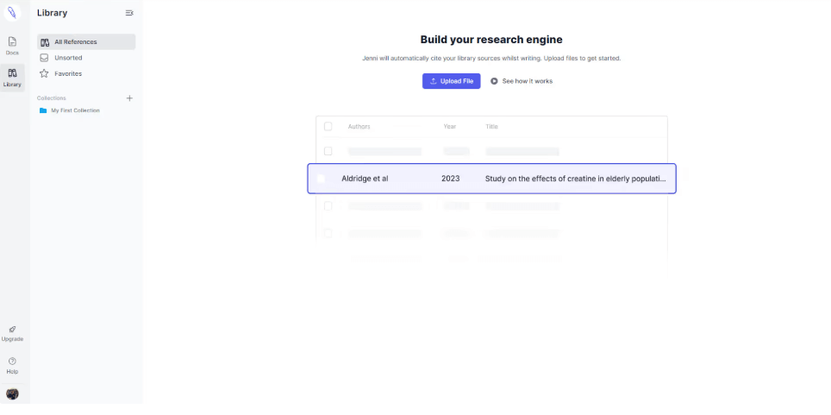831x415 pixels.
Task: Sort references by the Year column header
Action: pyautogui.click(x=449, y=127)
